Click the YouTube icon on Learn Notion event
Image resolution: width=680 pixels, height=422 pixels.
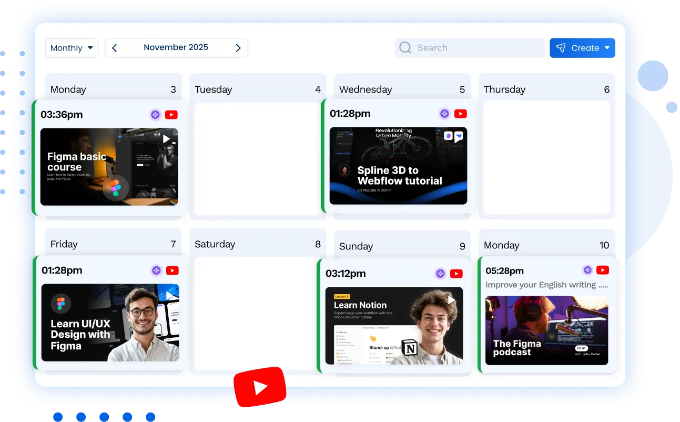click(x=456, y=273)
